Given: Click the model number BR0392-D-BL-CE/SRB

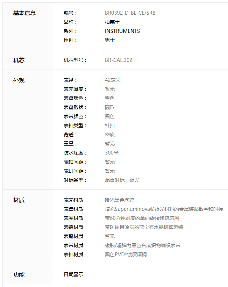Looking at the screenshot, I should click(130, 13).
